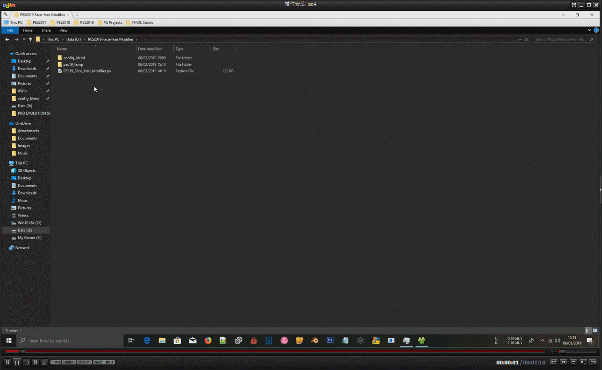Toggle the PL playlist button
Screen dimensions: 602x370
(x=583, y=362)
